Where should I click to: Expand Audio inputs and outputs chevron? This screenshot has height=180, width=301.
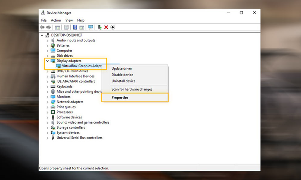click(48, 40)
